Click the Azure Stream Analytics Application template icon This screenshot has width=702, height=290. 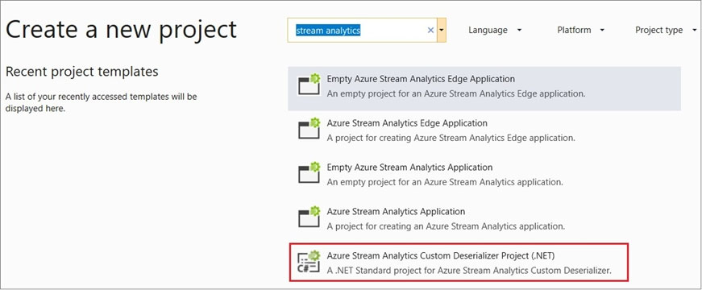coord(309,217)
